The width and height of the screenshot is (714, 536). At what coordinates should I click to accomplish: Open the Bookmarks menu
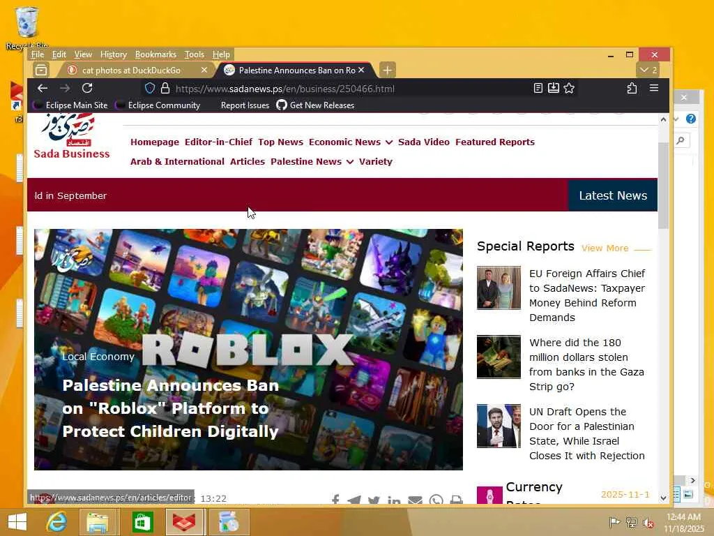[x=155, y=54]
